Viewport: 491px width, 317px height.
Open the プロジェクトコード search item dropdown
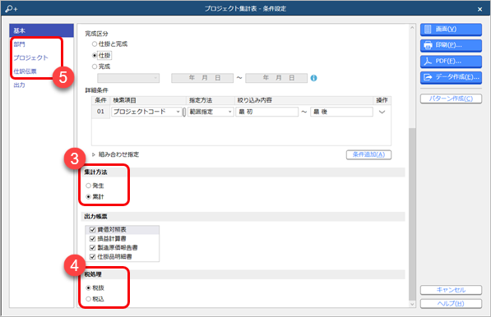click(146, 112)
